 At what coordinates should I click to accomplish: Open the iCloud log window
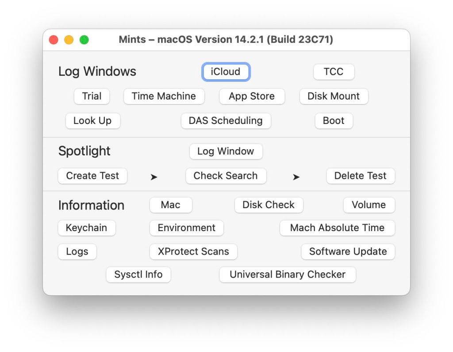click(226, 72)
